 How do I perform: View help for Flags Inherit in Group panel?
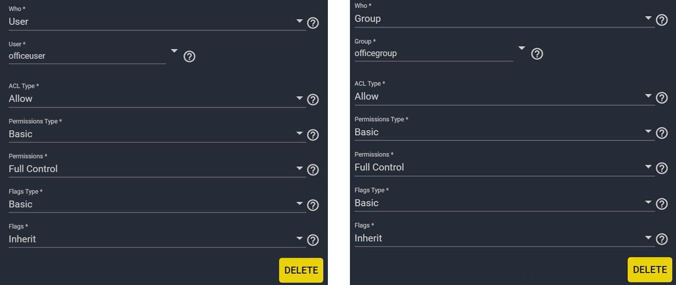(662, 239)
